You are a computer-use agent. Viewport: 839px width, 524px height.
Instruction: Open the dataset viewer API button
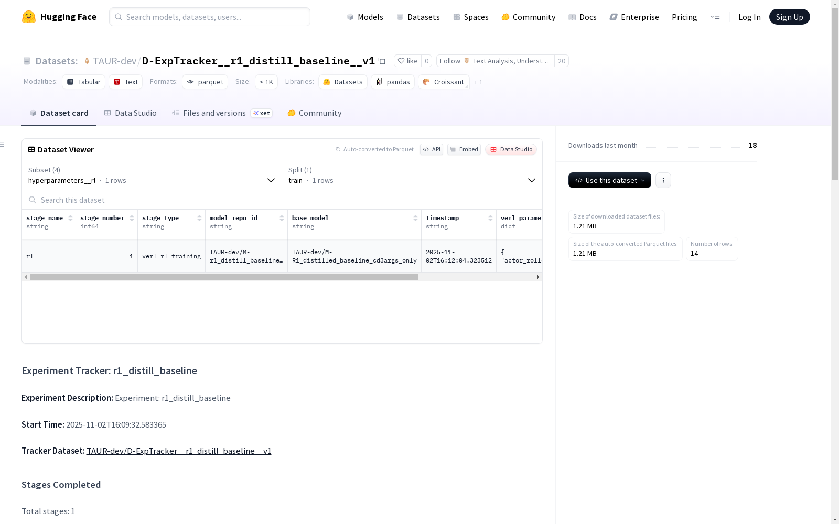pyautogui.click(x=432, y=149)
